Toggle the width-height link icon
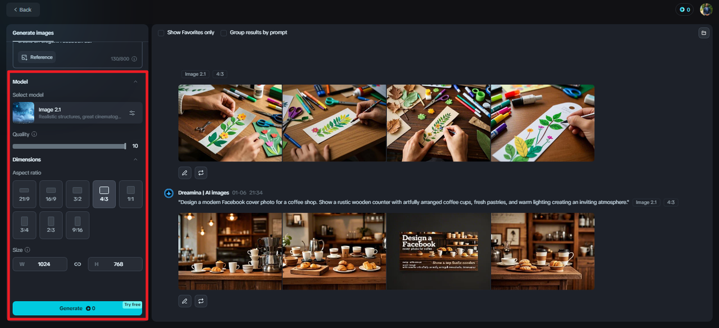Viewport: 719px width, 328px height. tap(78, 264)
